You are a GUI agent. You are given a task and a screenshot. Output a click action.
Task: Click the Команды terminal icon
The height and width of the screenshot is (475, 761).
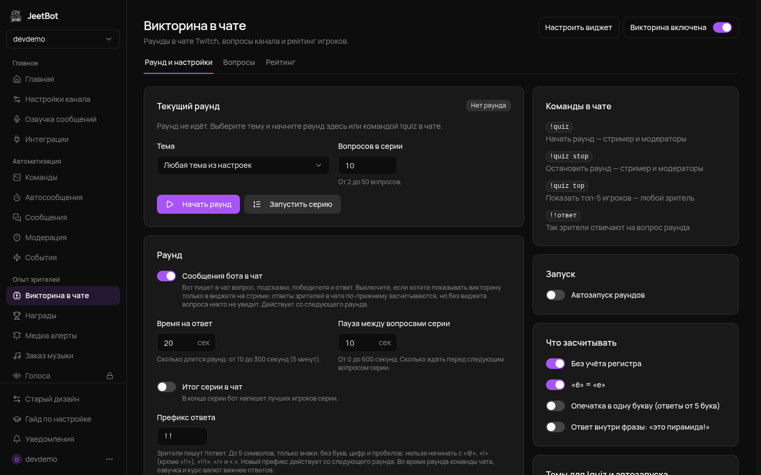pyautogui.click(x=17, y=177)
